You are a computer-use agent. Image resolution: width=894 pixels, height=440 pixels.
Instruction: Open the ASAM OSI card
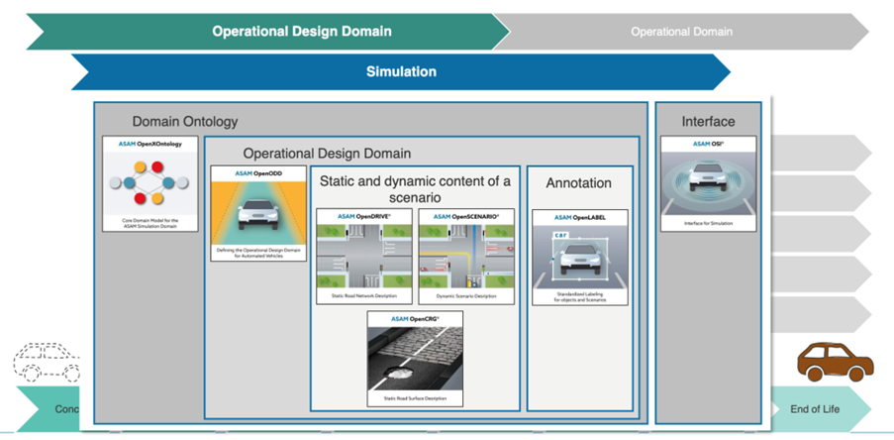click(x=709, y=183)
